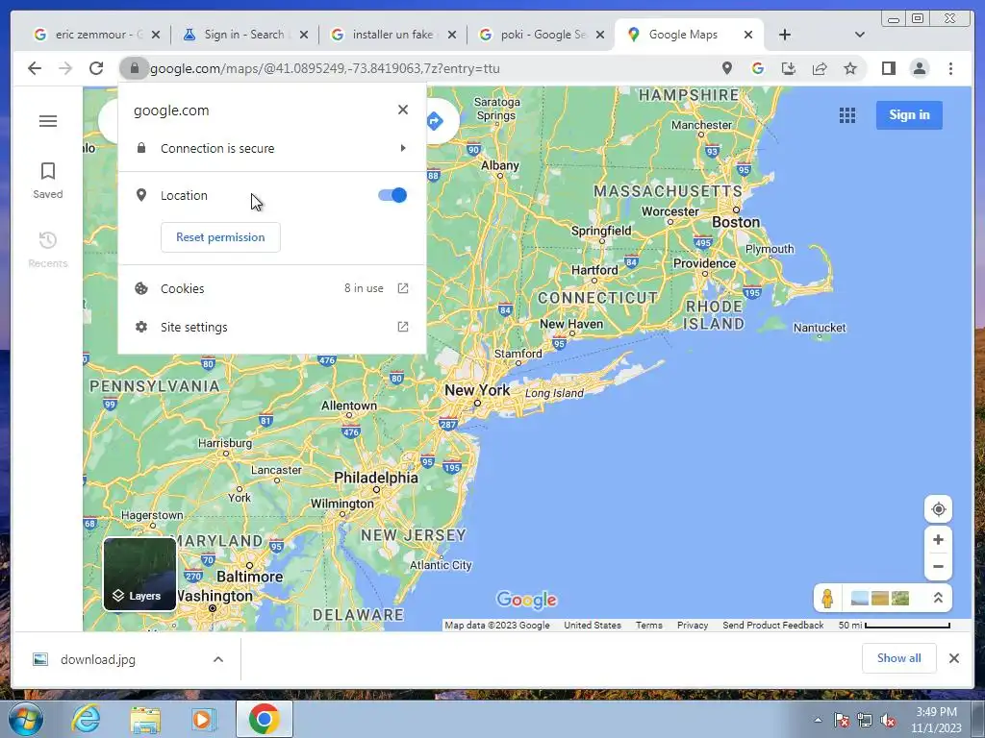Reset the location permission
Viewport: 985px width, 738px height.
coord(220,237)
